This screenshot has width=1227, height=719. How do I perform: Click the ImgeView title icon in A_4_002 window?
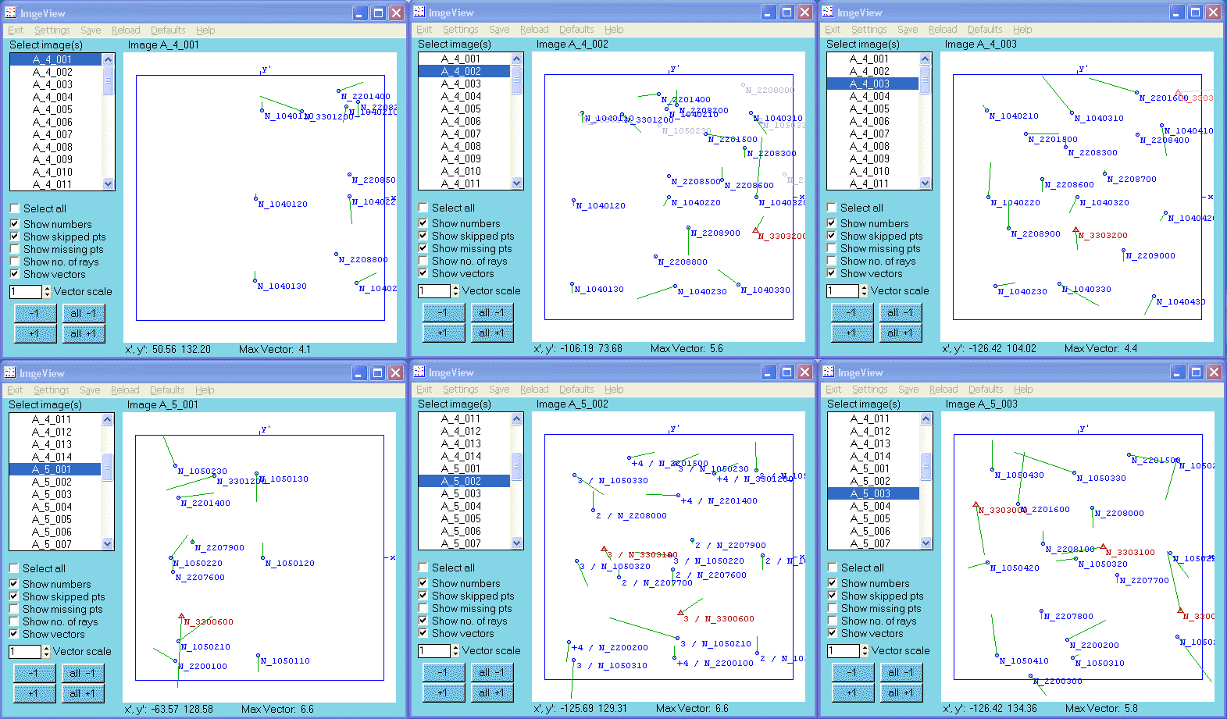point(419,12)
